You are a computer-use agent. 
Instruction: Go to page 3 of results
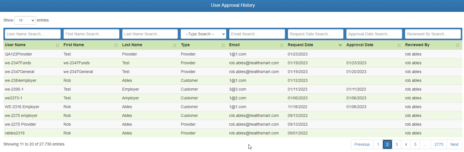[x=396, y=144]
